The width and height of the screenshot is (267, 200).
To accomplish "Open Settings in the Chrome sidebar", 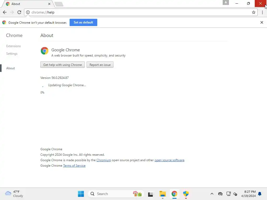I will pyautogui.click(x=12, y=54).
